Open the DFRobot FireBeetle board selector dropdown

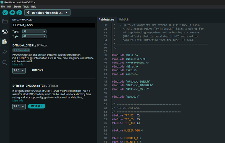48,13
